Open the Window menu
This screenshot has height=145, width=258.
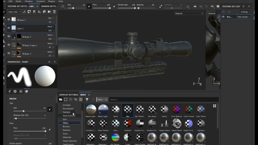pyautogui.click(x=29, y=1)
